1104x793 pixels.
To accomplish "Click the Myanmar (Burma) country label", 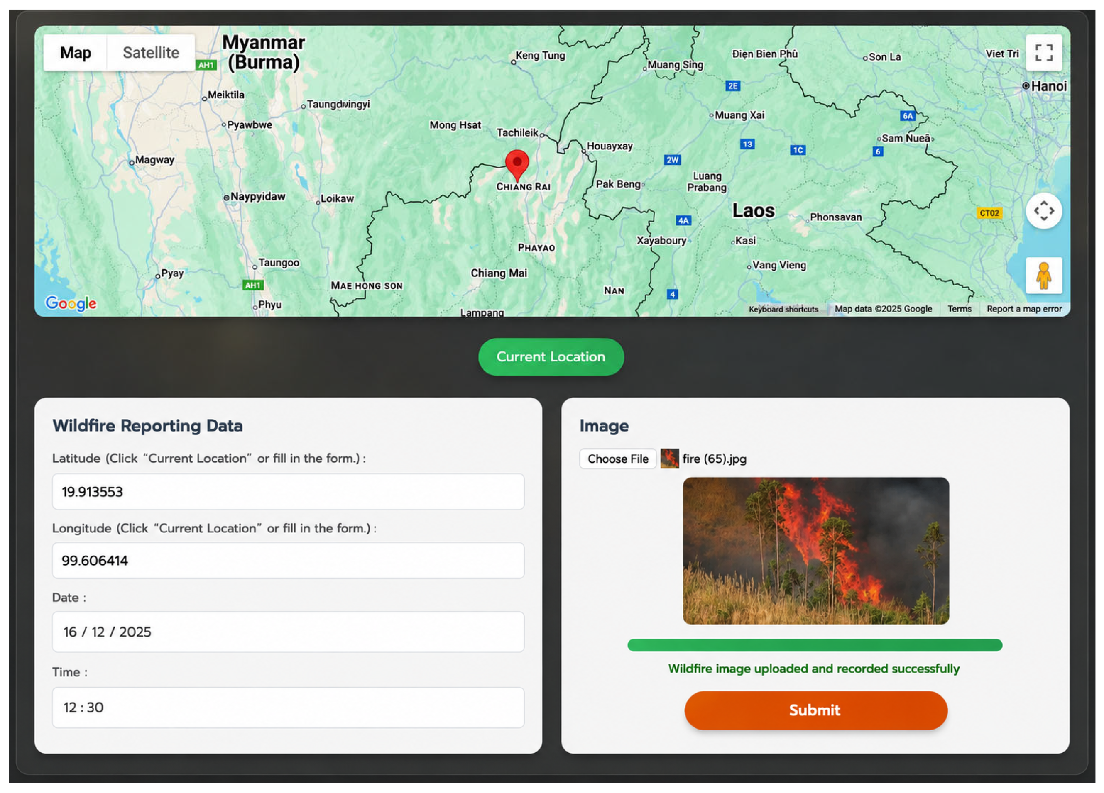I will tap(264, 53).
